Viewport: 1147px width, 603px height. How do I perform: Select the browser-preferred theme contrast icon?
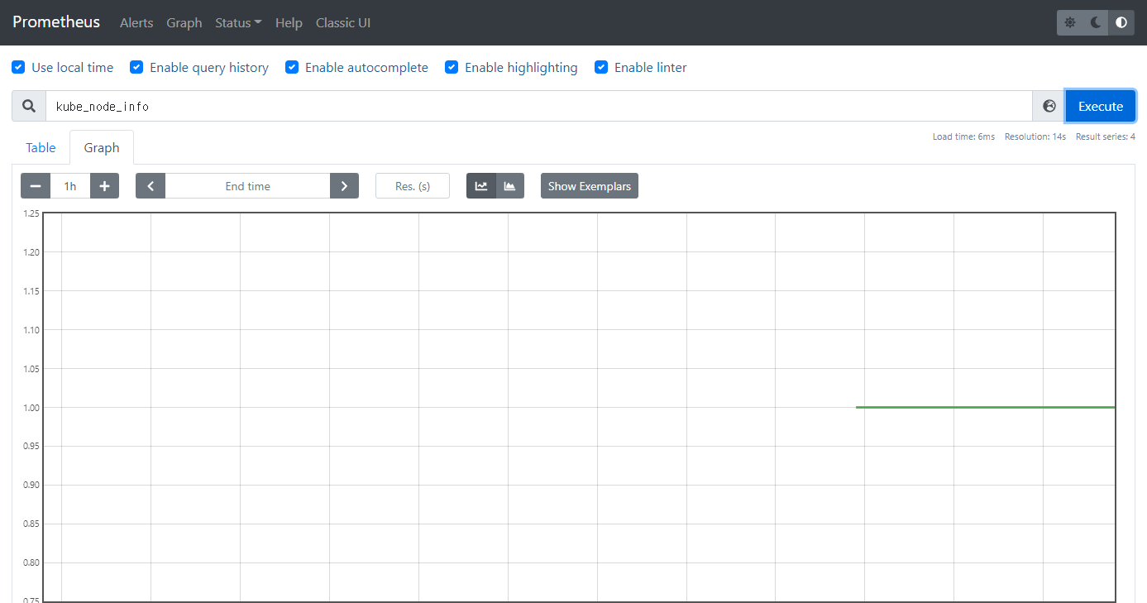[1121, 22]
